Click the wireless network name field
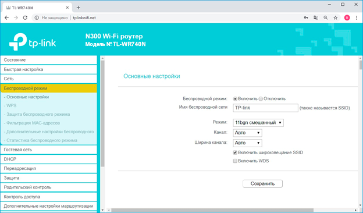363x213 pixels. [265, 108]
